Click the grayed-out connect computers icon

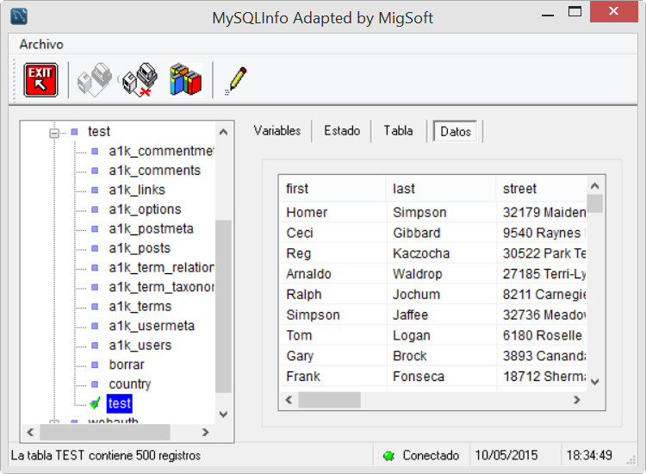tap(95, 80)
